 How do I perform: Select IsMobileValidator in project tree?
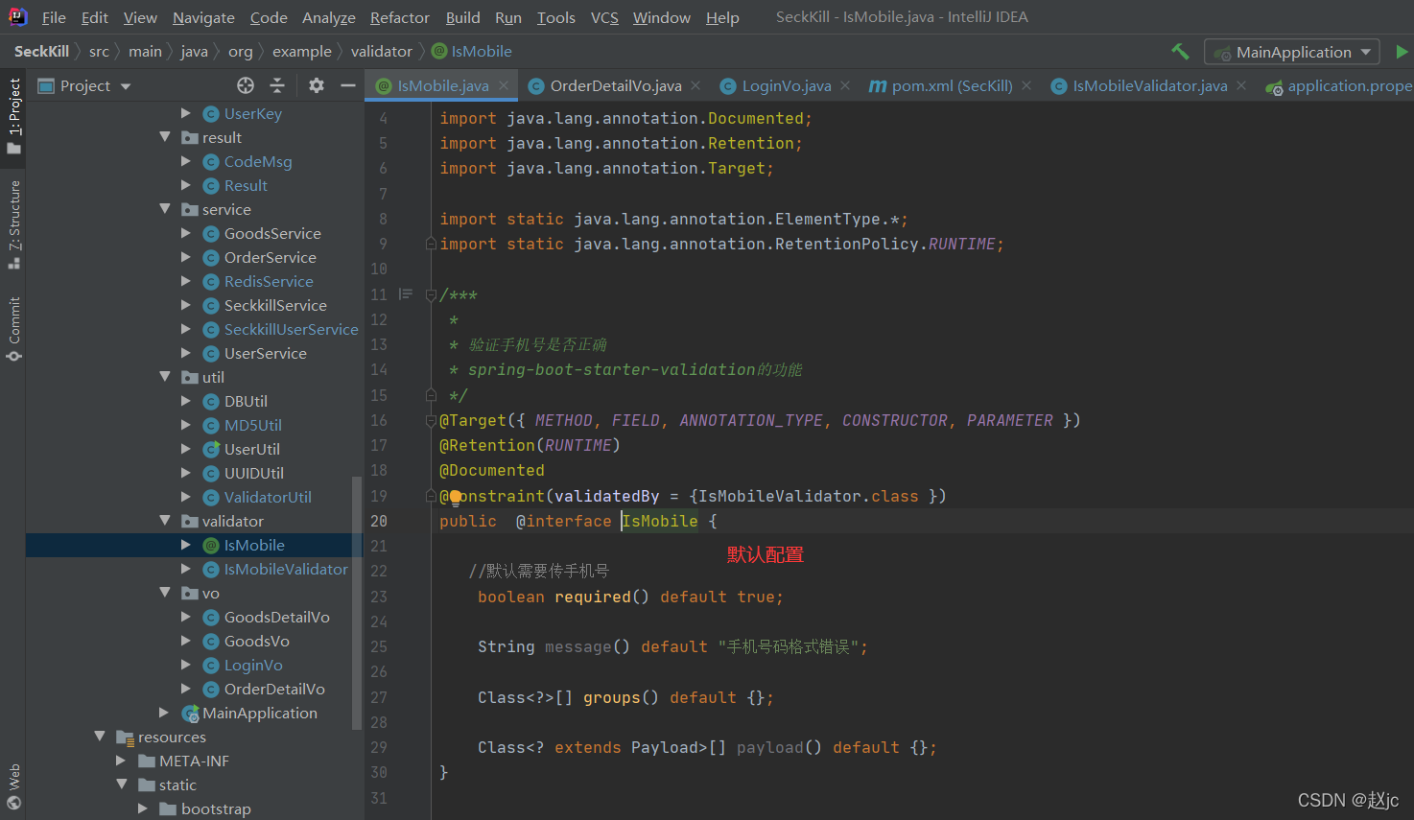click(x=286, y=569)
